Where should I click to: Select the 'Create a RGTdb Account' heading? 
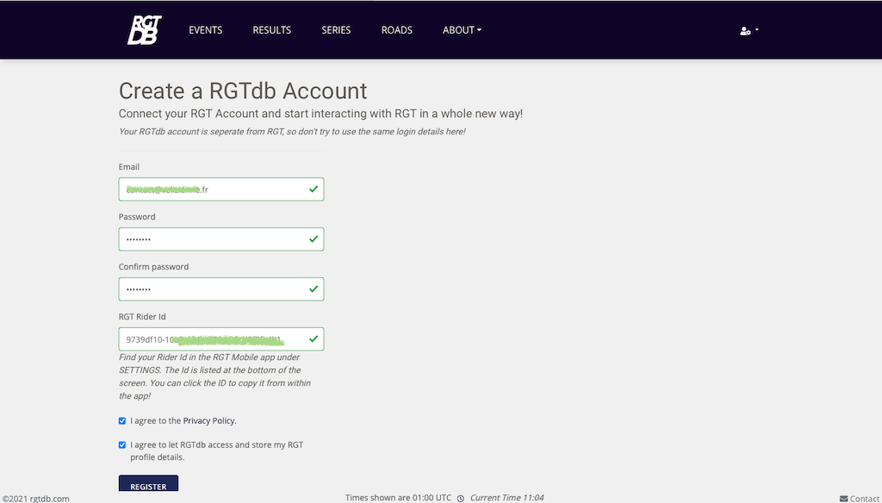pyautogui.click(x=243, y=91)
